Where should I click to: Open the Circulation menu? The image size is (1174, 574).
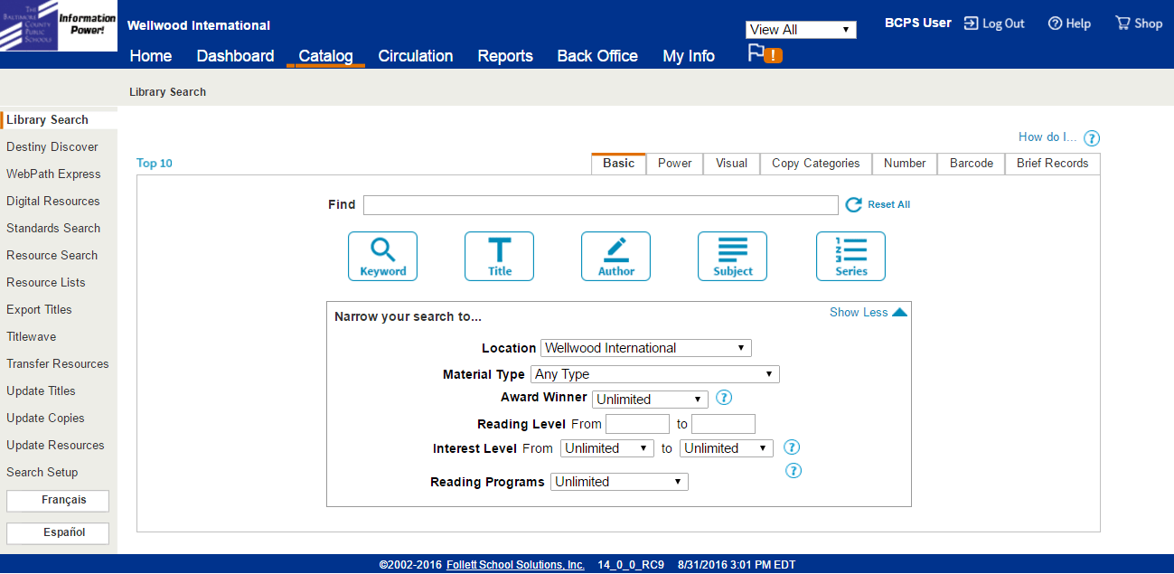tap(415, 56)
